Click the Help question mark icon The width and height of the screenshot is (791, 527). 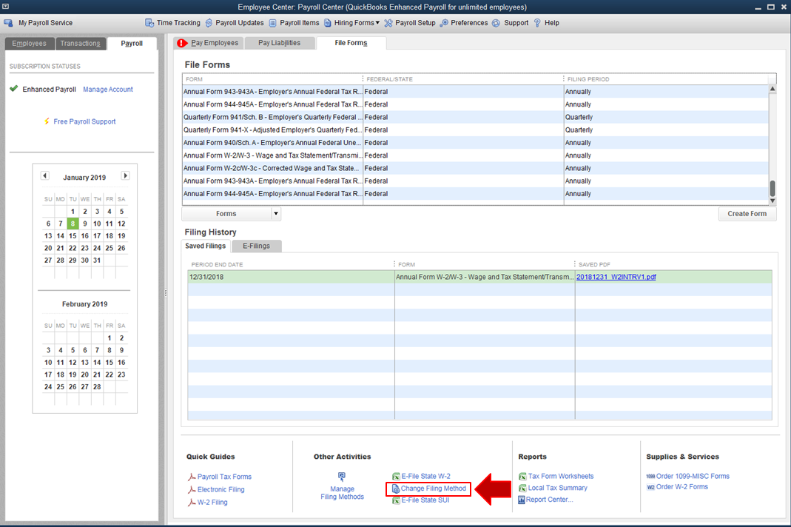coord(537,23)
